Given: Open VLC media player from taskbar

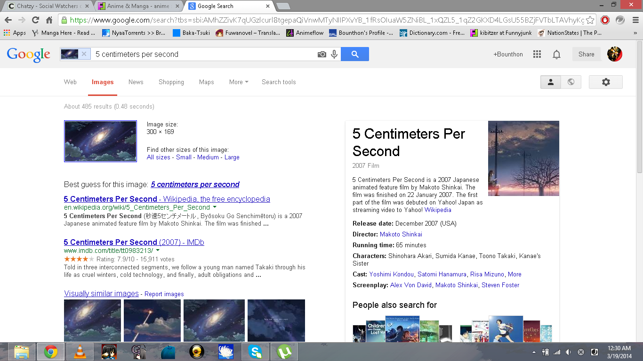Looking at the screenshot, I should click(80, 352).
